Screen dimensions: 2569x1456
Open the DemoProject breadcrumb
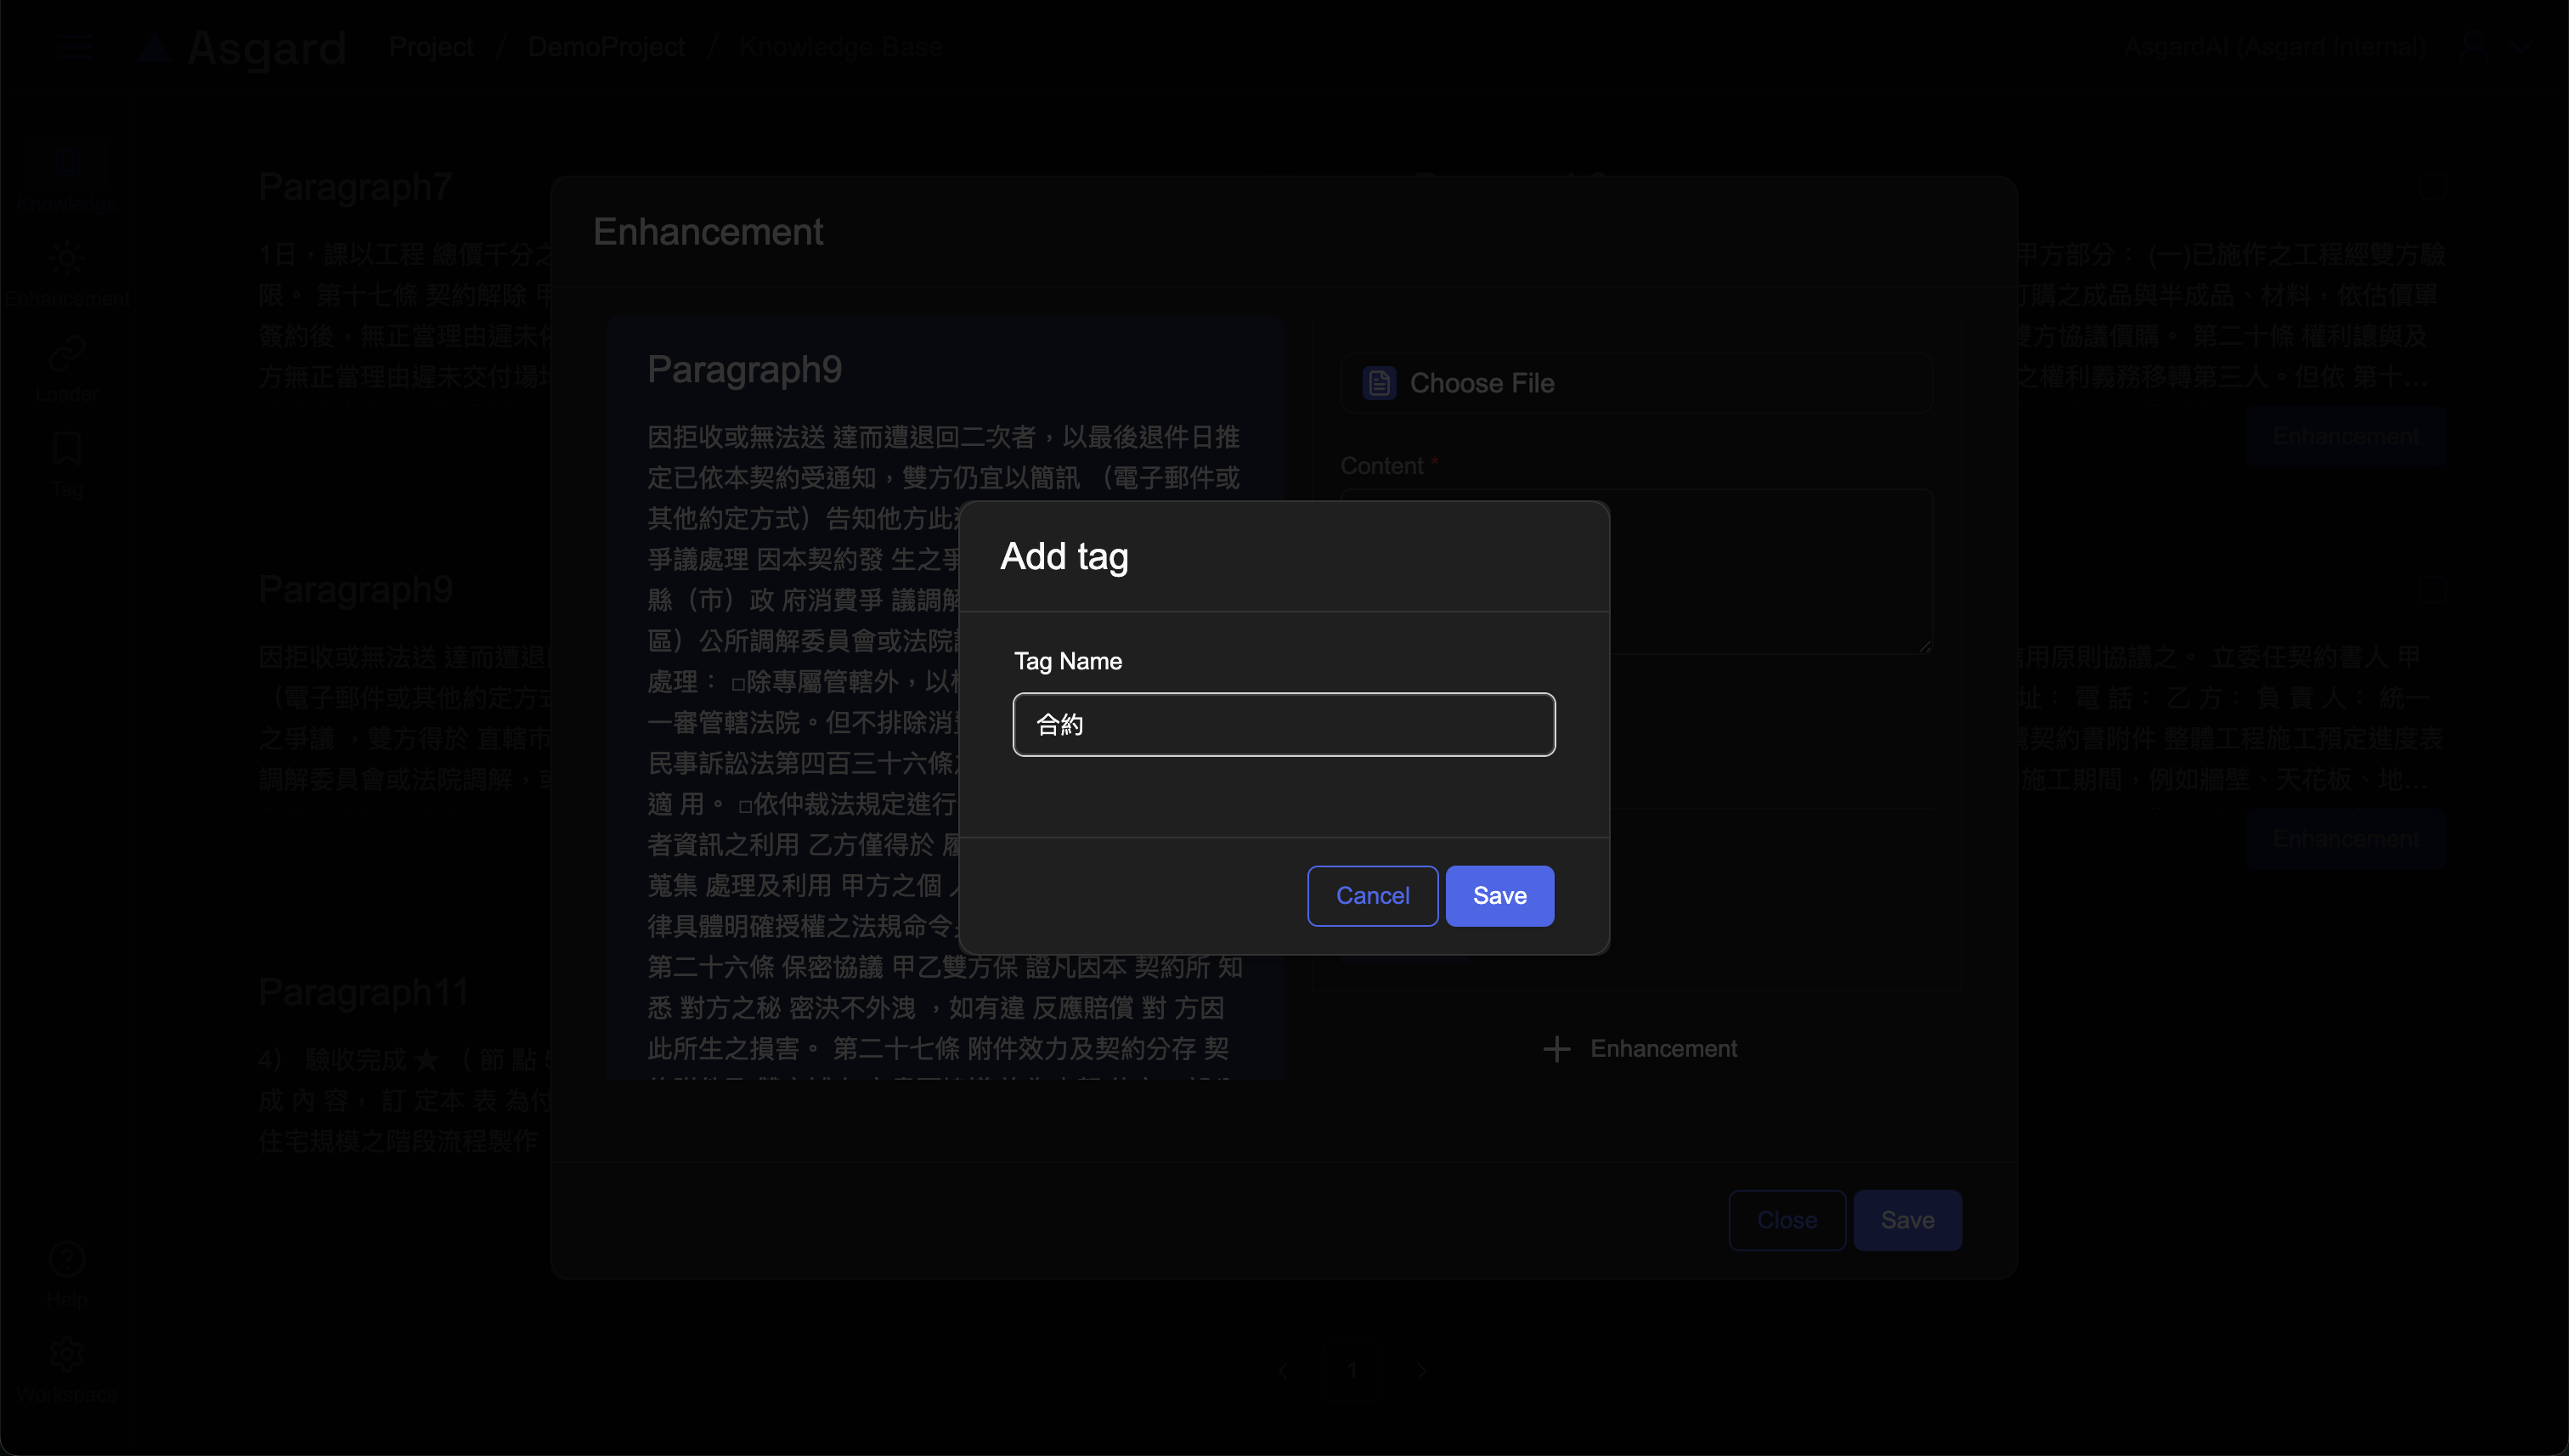(606, 46)
